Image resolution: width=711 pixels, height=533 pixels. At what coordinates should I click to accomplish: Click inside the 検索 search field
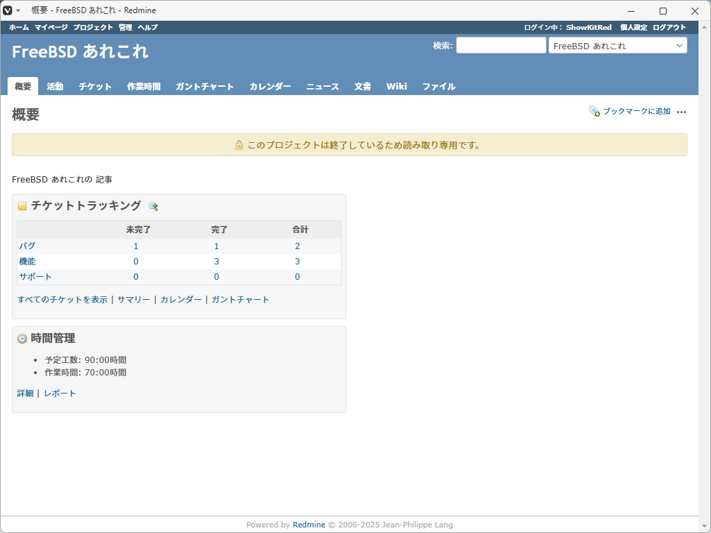click(501, 45)
